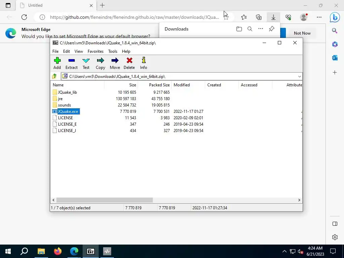Sort by Accessed column header
Image resolution: width=344 pixels, height=258 pixels.
pos(256,85)
